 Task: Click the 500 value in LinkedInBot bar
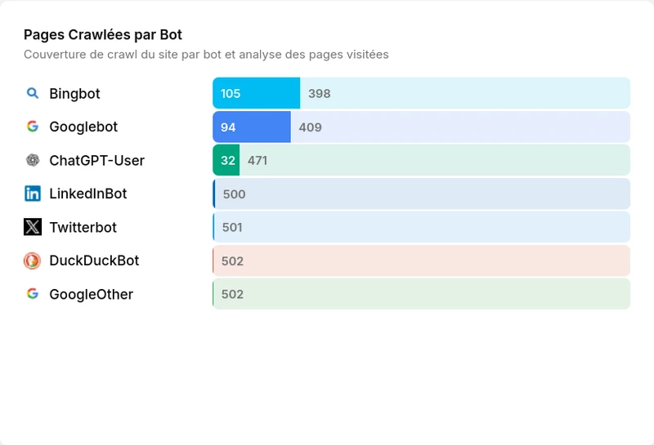pos(234,194)
